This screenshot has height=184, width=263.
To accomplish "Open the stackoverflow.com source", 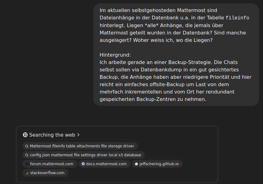I will (x=45, y=173).
